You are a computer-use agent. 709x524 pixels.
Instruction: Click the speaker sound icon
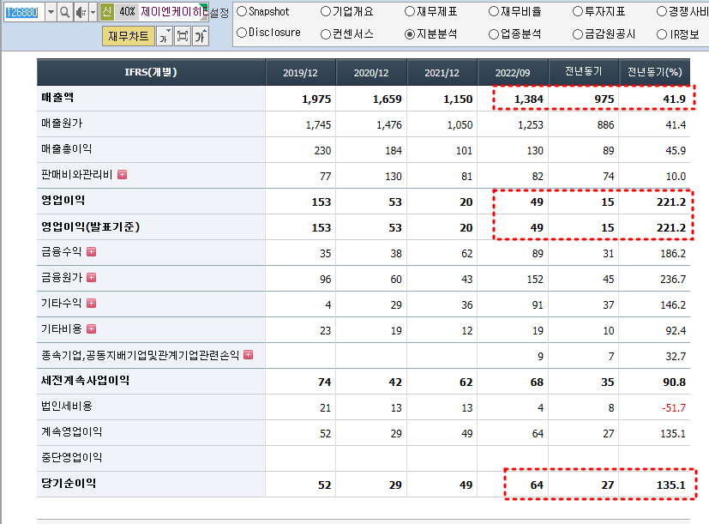pyautogui.click(x=81, y=12)
